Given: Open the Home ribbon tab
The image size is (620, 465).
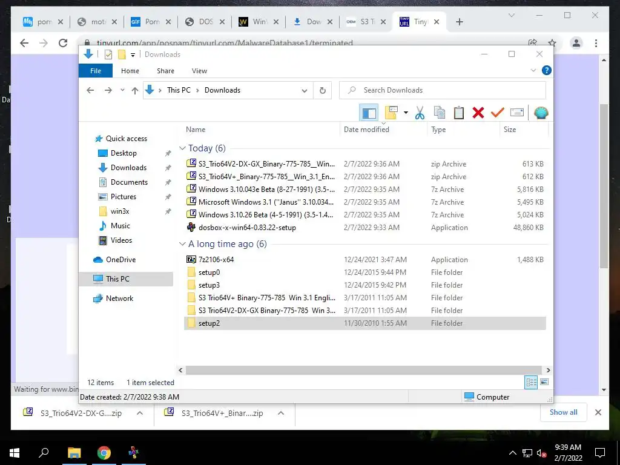Looking at the screenshot, I should [130, 71].
